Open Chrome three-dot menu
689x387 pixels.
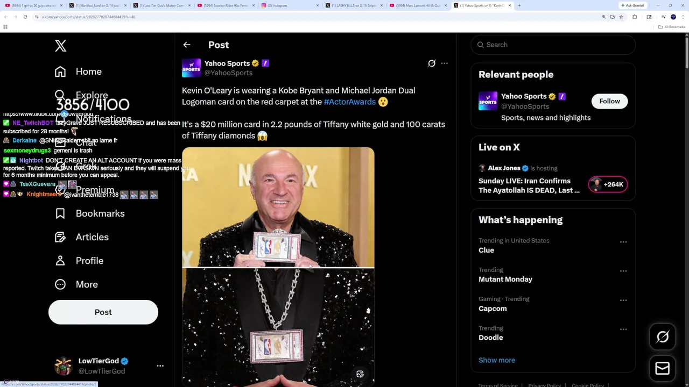(683, 17)
